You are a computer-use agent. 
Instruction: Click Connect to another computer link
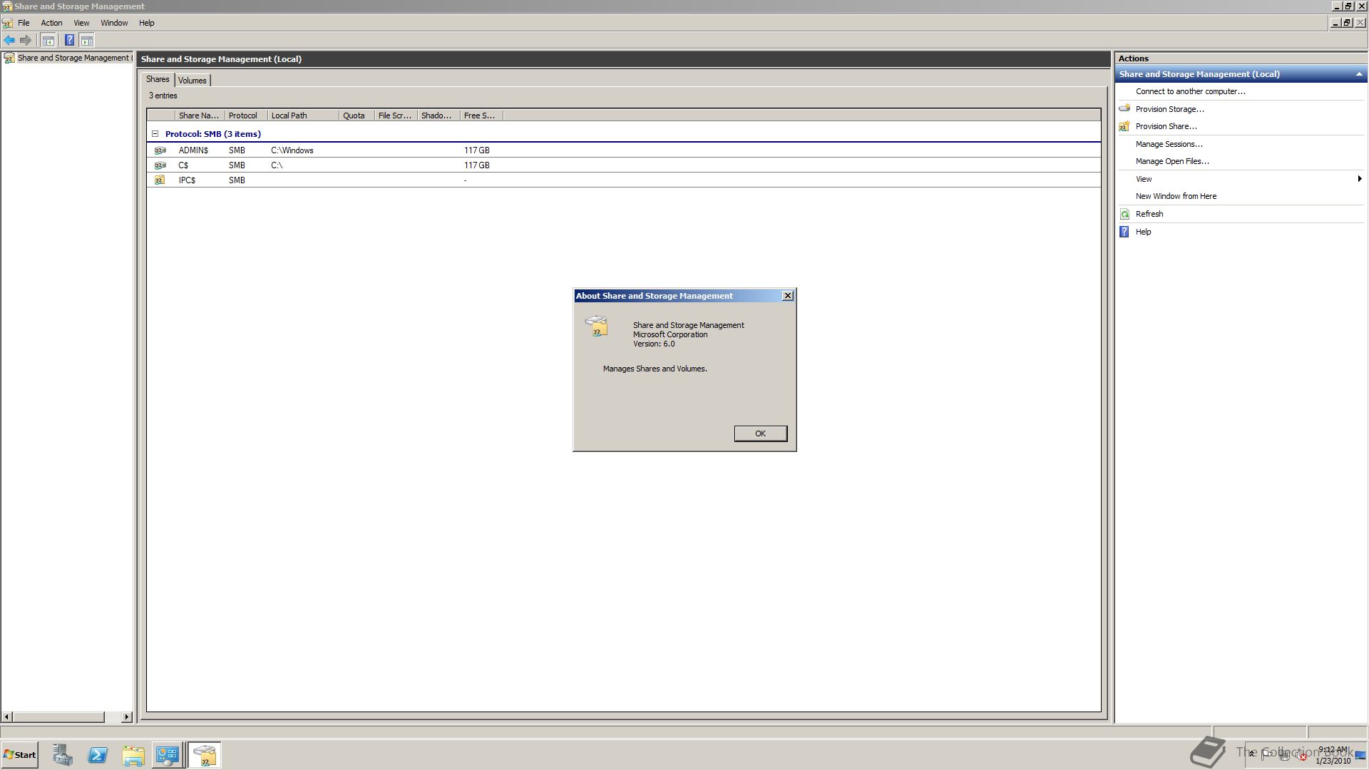click(x=1190, y=91)
